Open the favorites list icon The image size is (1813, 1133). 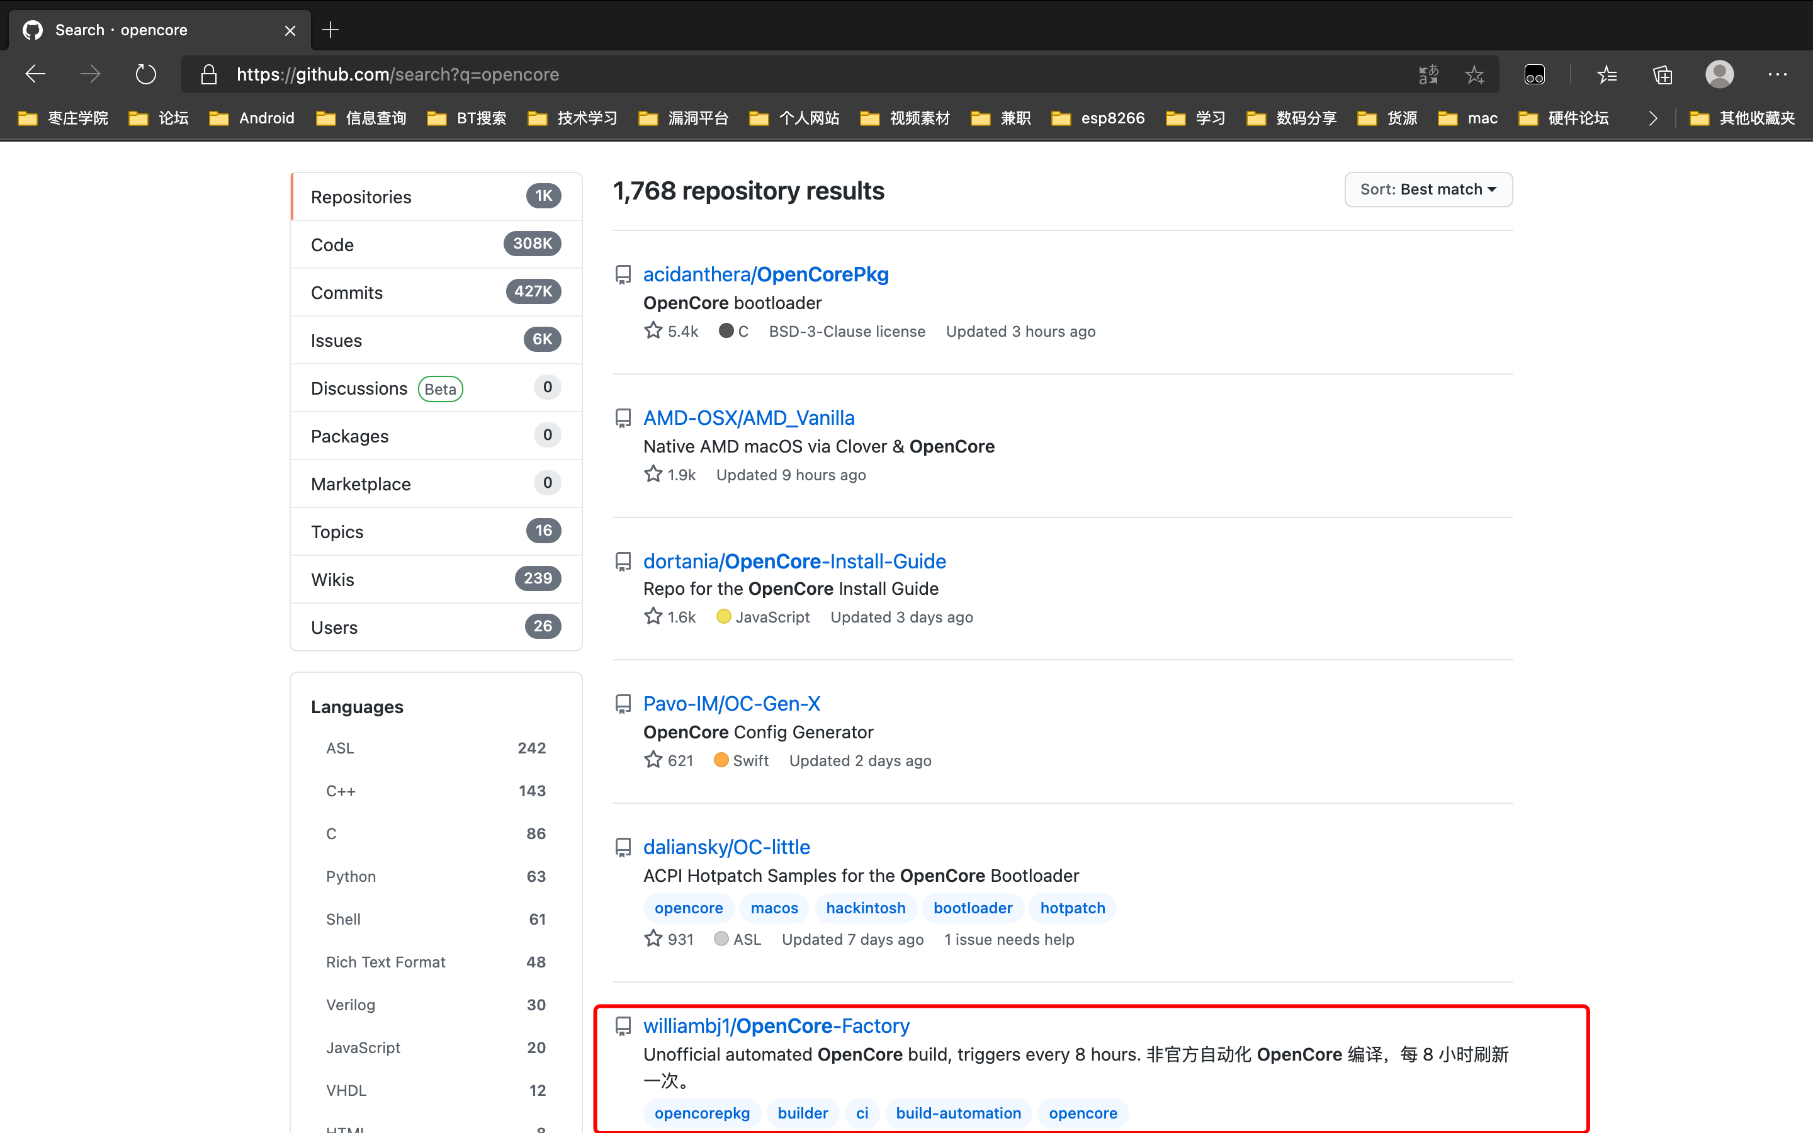[1607, 74]
